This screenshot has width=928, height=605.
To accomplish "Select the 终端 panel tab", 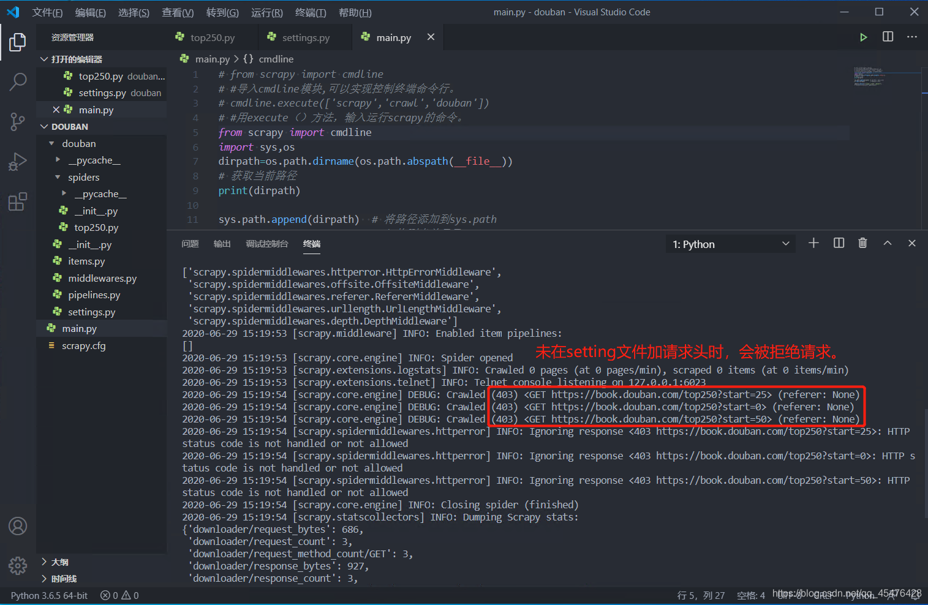I will tap(312, 244).
